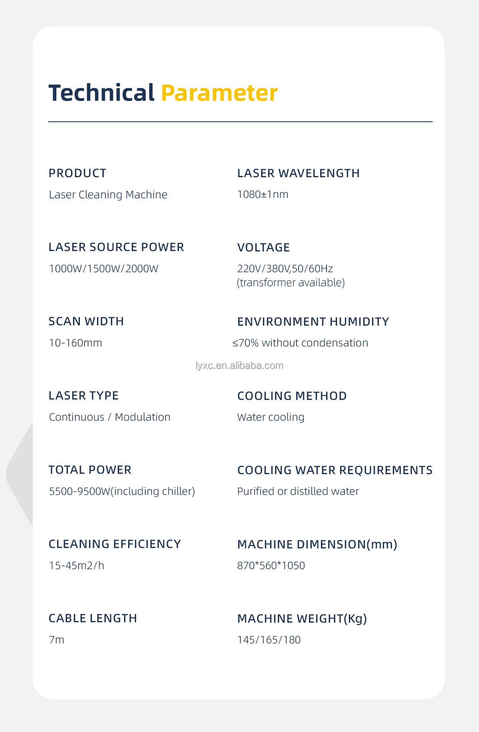Select the 1000W/1500W/2000W power value
This screenshot has width=479, height=732.
(104, 269)
